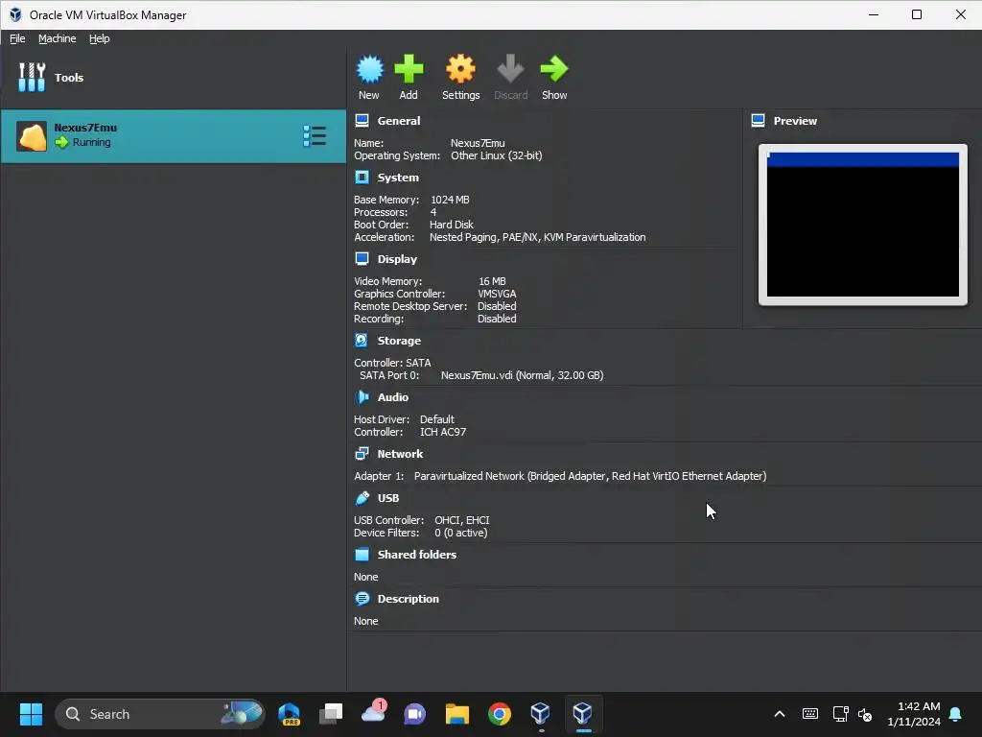982x737 pixels.
Task: Select the Tools wrench icon
Action: [x=32, y=77]
